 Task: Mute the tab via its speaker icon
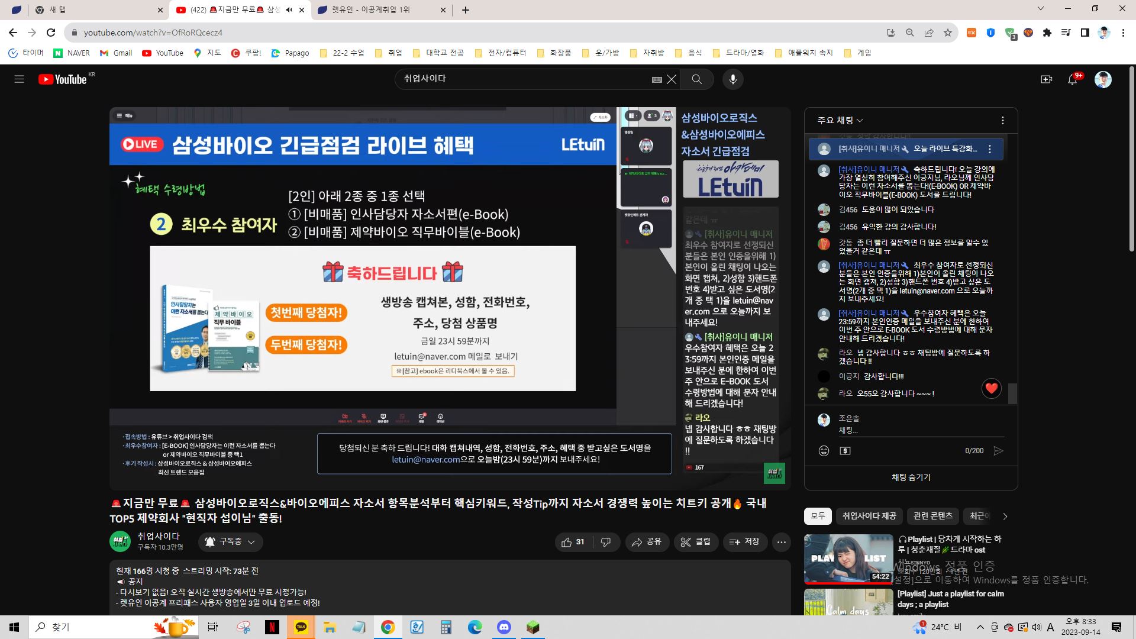click(289, 10)
